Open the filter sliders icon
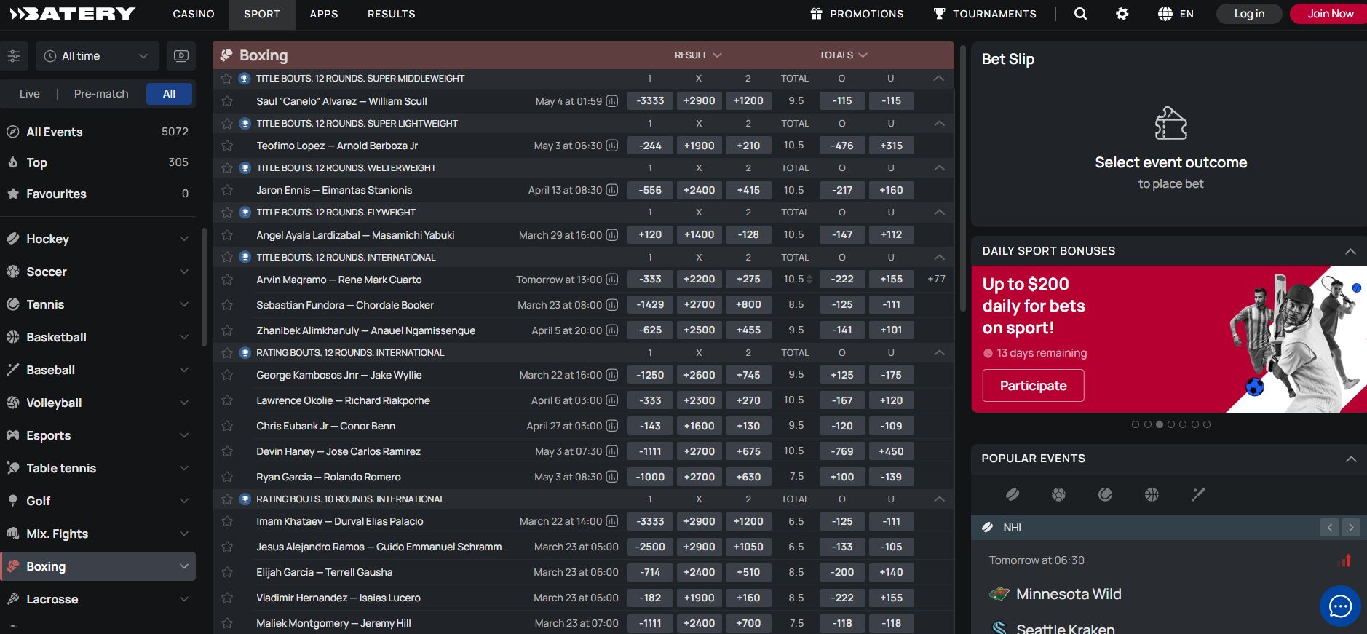The height and width of the screenshot is (634, 1367). click(x=14, y=56)
